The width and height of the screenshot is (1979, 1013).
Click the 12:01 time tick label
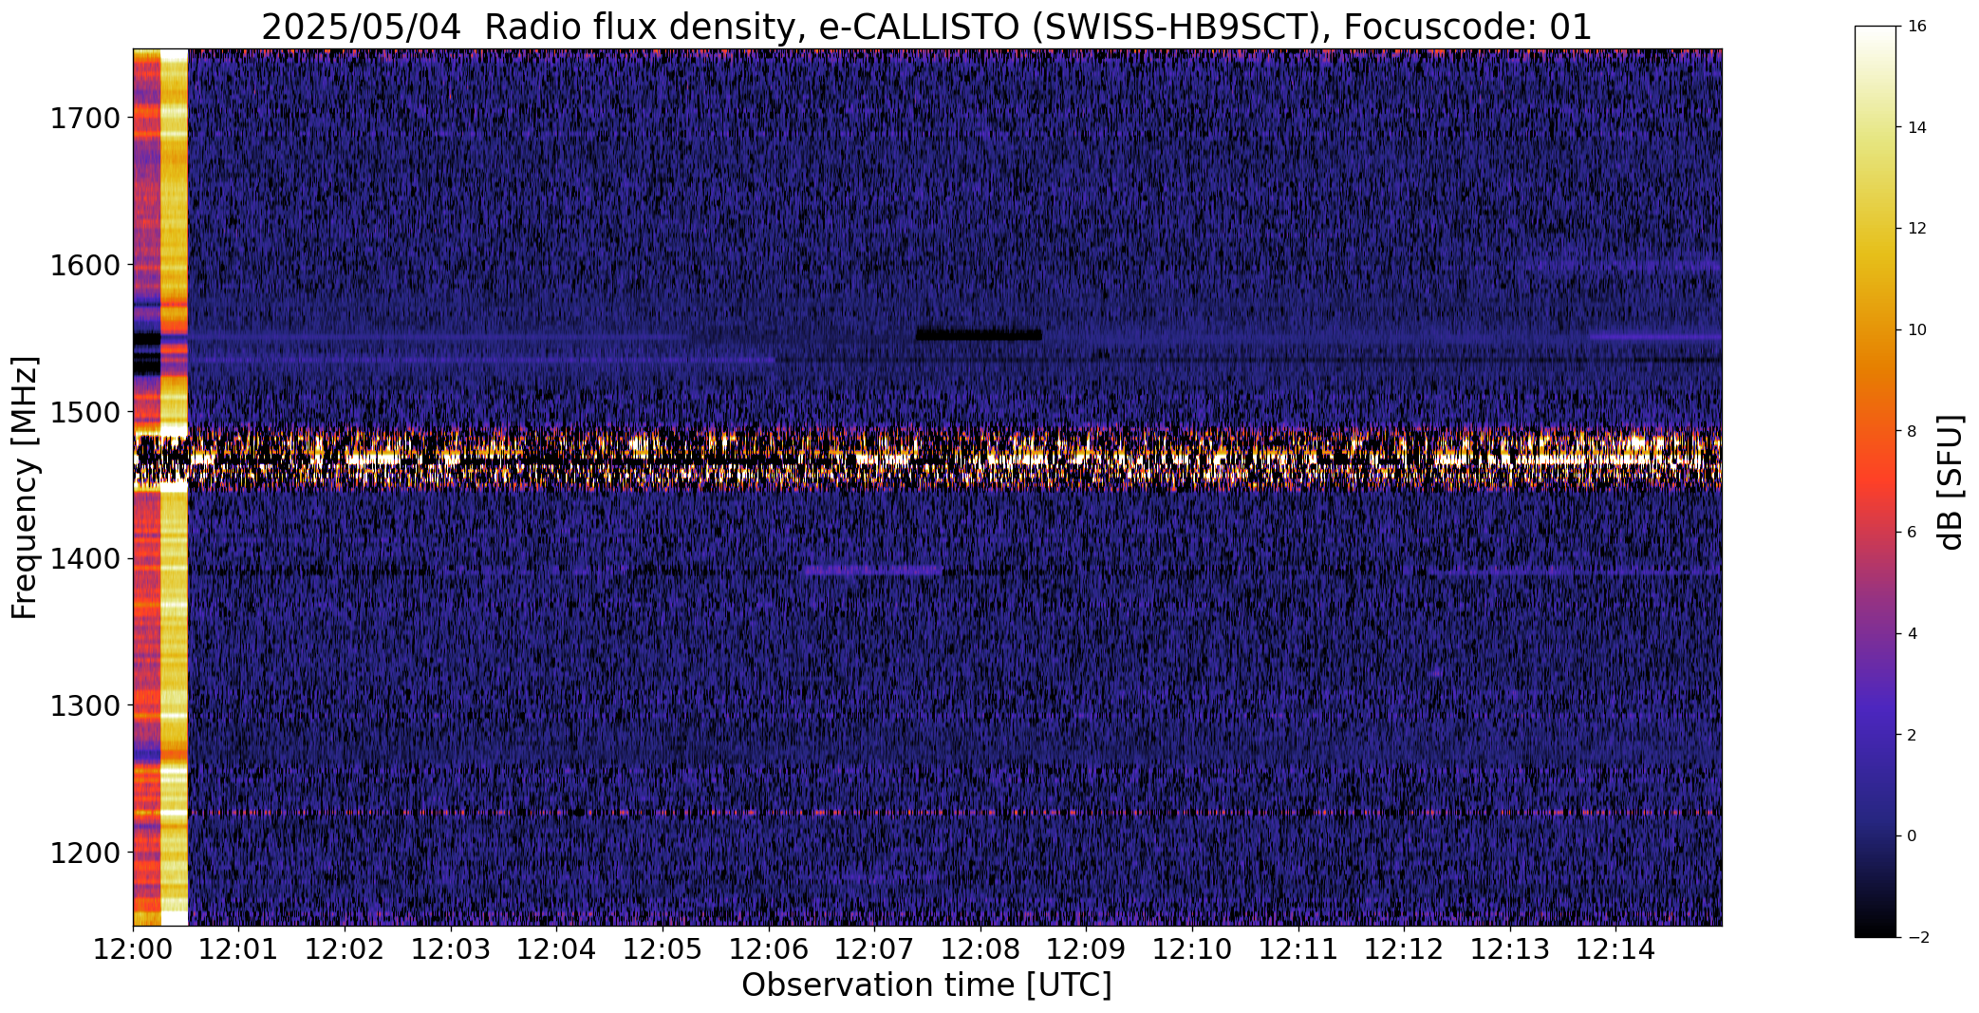pyautogui.click(x=238, y=948)
